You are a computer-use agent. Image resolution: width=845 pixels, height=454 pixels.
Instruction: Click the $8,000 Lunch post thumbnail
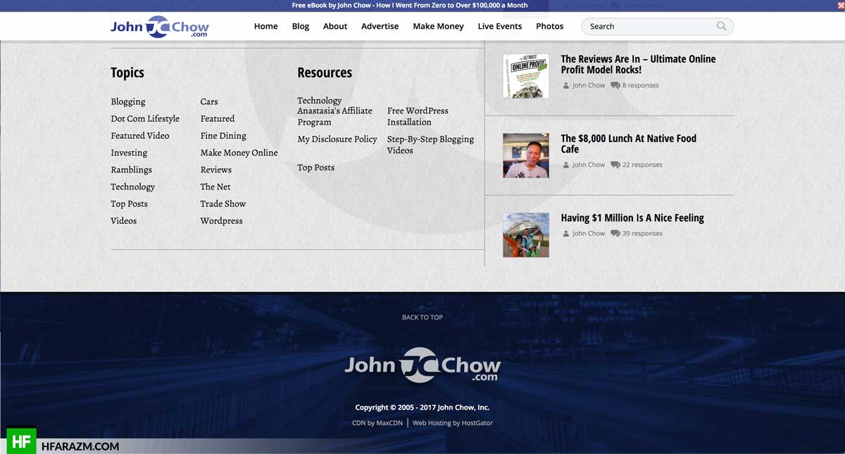click(x=526, y=156)
